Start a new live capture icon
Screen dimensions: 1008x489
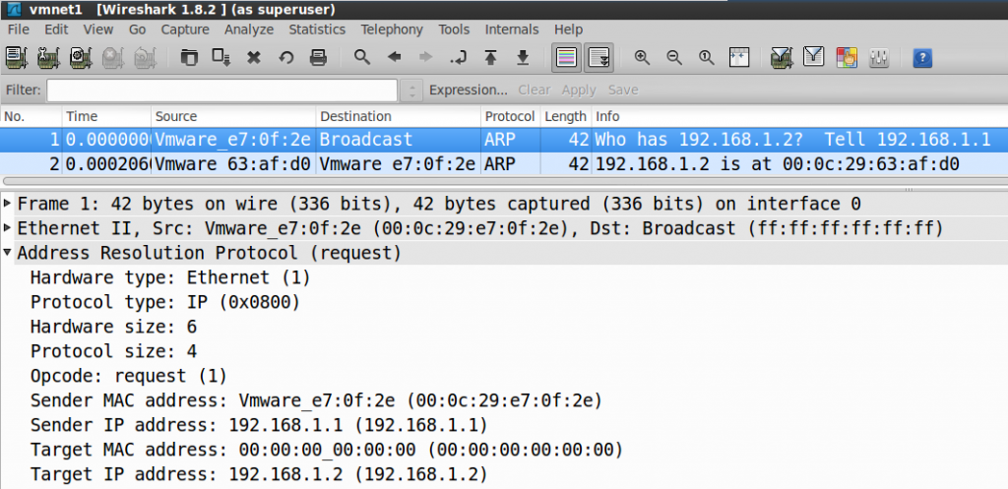(81, 58)
